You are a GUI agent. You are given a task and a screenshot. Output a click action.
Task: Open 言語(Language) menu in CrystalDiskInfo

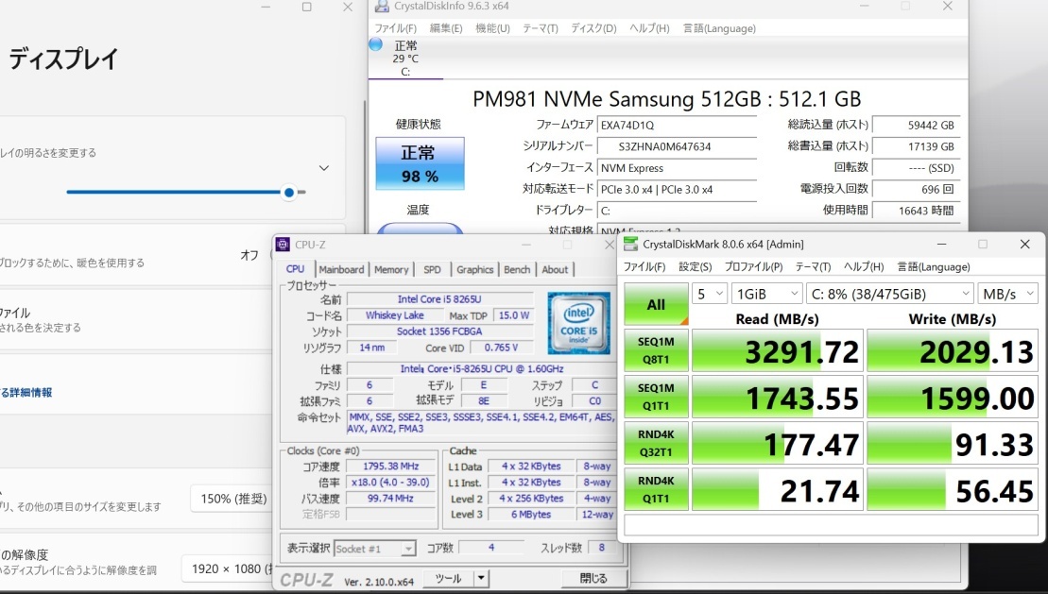coord(719,28)
